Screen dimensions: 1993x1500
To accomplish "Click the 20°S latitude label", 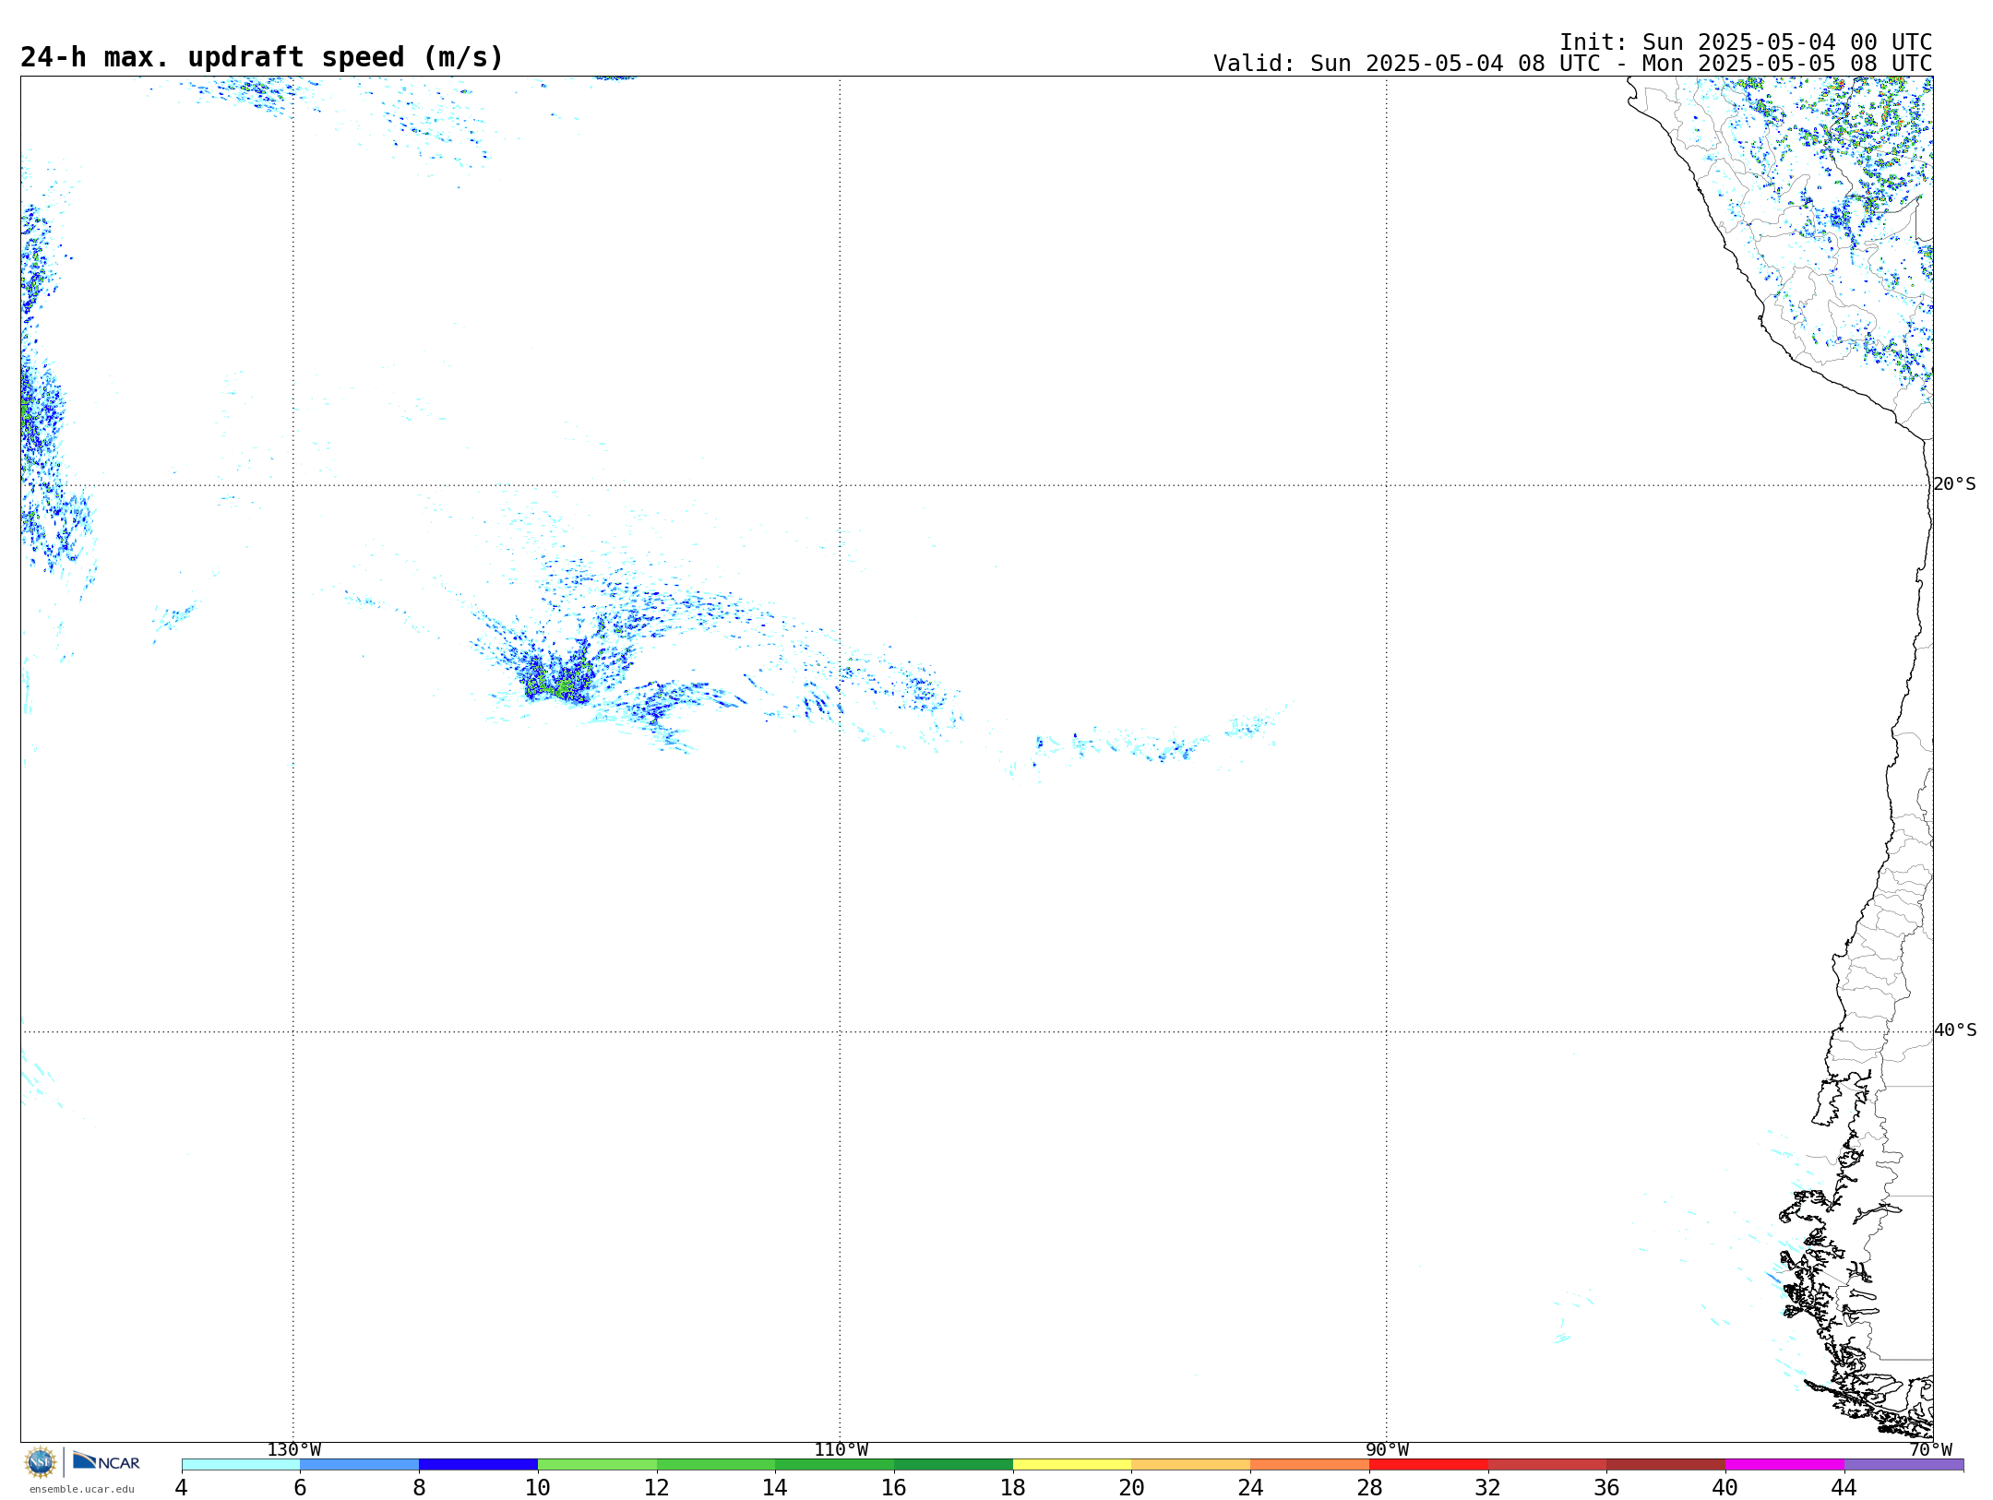I will pyautogui.click(x=1954, y=484).
